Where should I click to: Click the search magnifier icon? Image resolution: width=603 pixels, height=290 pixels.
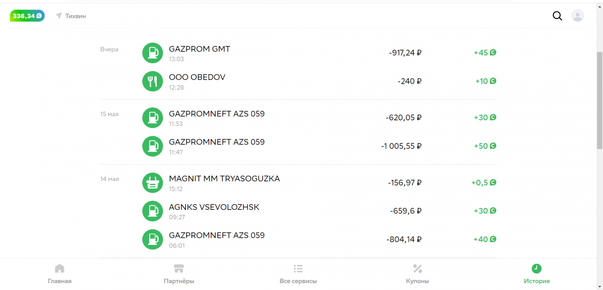[x=557, y=16]
